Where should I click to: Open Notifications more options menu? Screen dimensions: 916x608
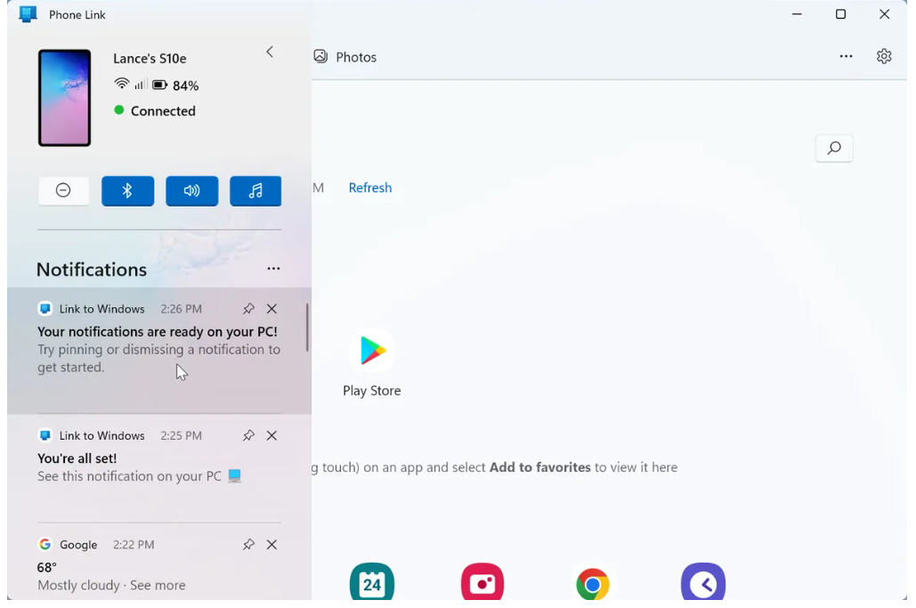tap(273, 269)
